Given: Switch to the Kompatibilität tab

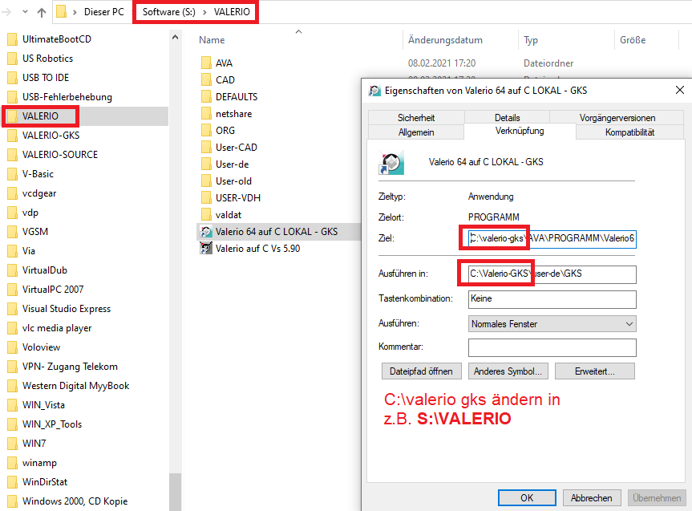Looking at the screenshot, I should [629, 132].
